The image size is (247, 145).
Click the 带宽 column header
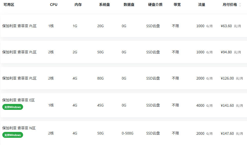pyautogui.click(x=177, y=5)
